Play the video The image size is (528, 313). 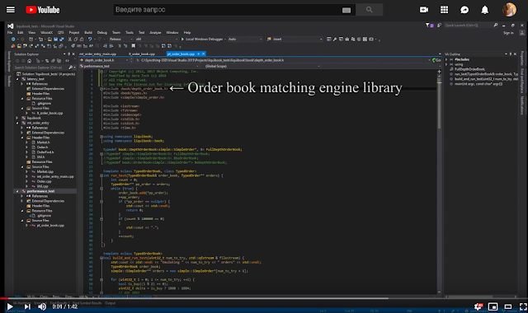coord(10,306)
